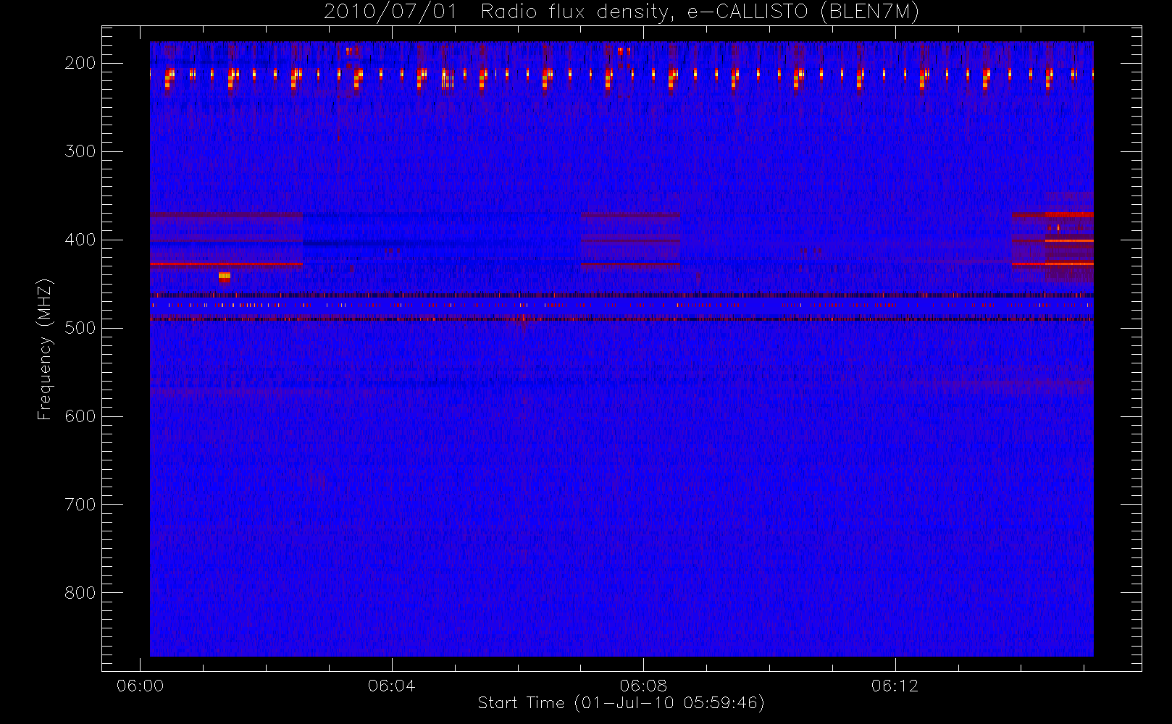The width and height of the screenshot is (1172, 724).
Task: Click the 'Start Time (01-Jul-10 05:59:46)' axis label
Action: coord(621,703)
